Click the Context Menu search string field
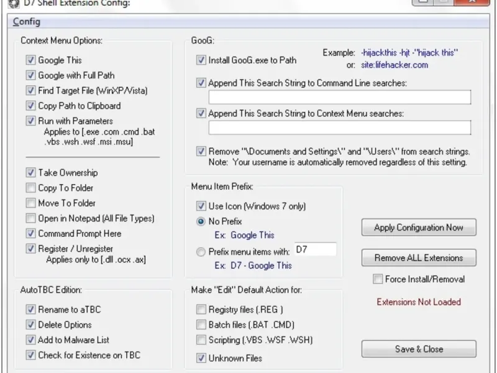497x373 pixels. 339,127
